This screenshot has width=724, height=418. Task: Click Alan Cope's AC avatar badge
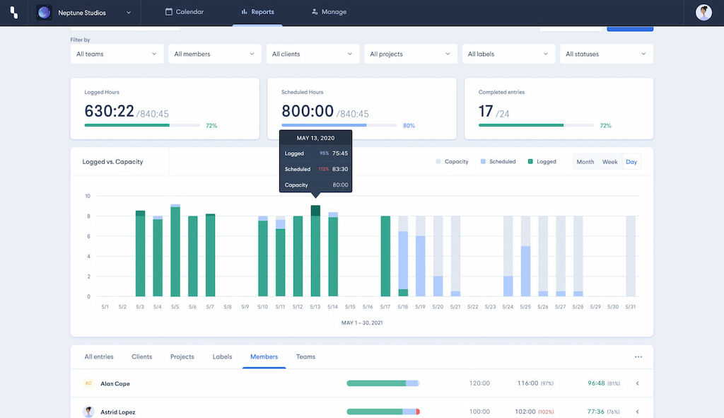coord(89,383)
